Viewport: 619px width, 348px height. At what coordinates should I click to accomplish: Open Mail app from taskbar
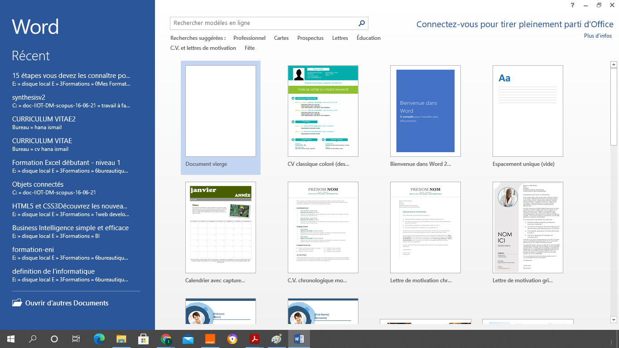[x=188, y=339]
